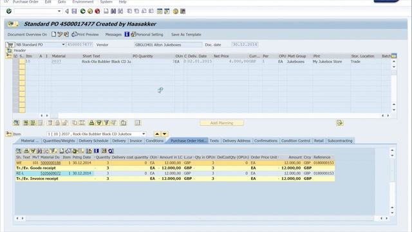Screen dimensions: 412x232
Task: Click the blue Help info icon beside Messages
Action: [x=127, y=34]
